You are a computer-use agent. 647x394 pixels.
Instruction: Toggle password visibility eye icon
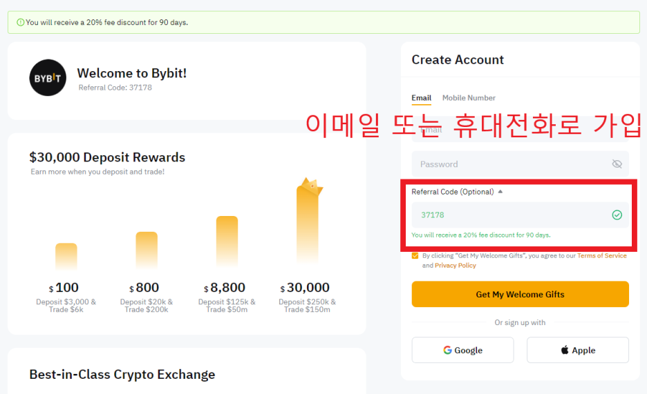click(617, 164)
